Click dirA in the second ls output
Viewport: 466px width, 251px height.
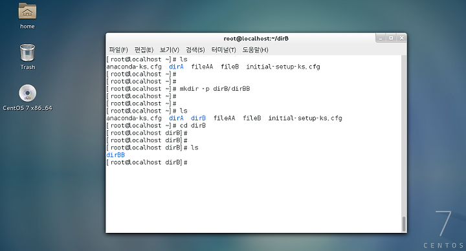(176, 118)
